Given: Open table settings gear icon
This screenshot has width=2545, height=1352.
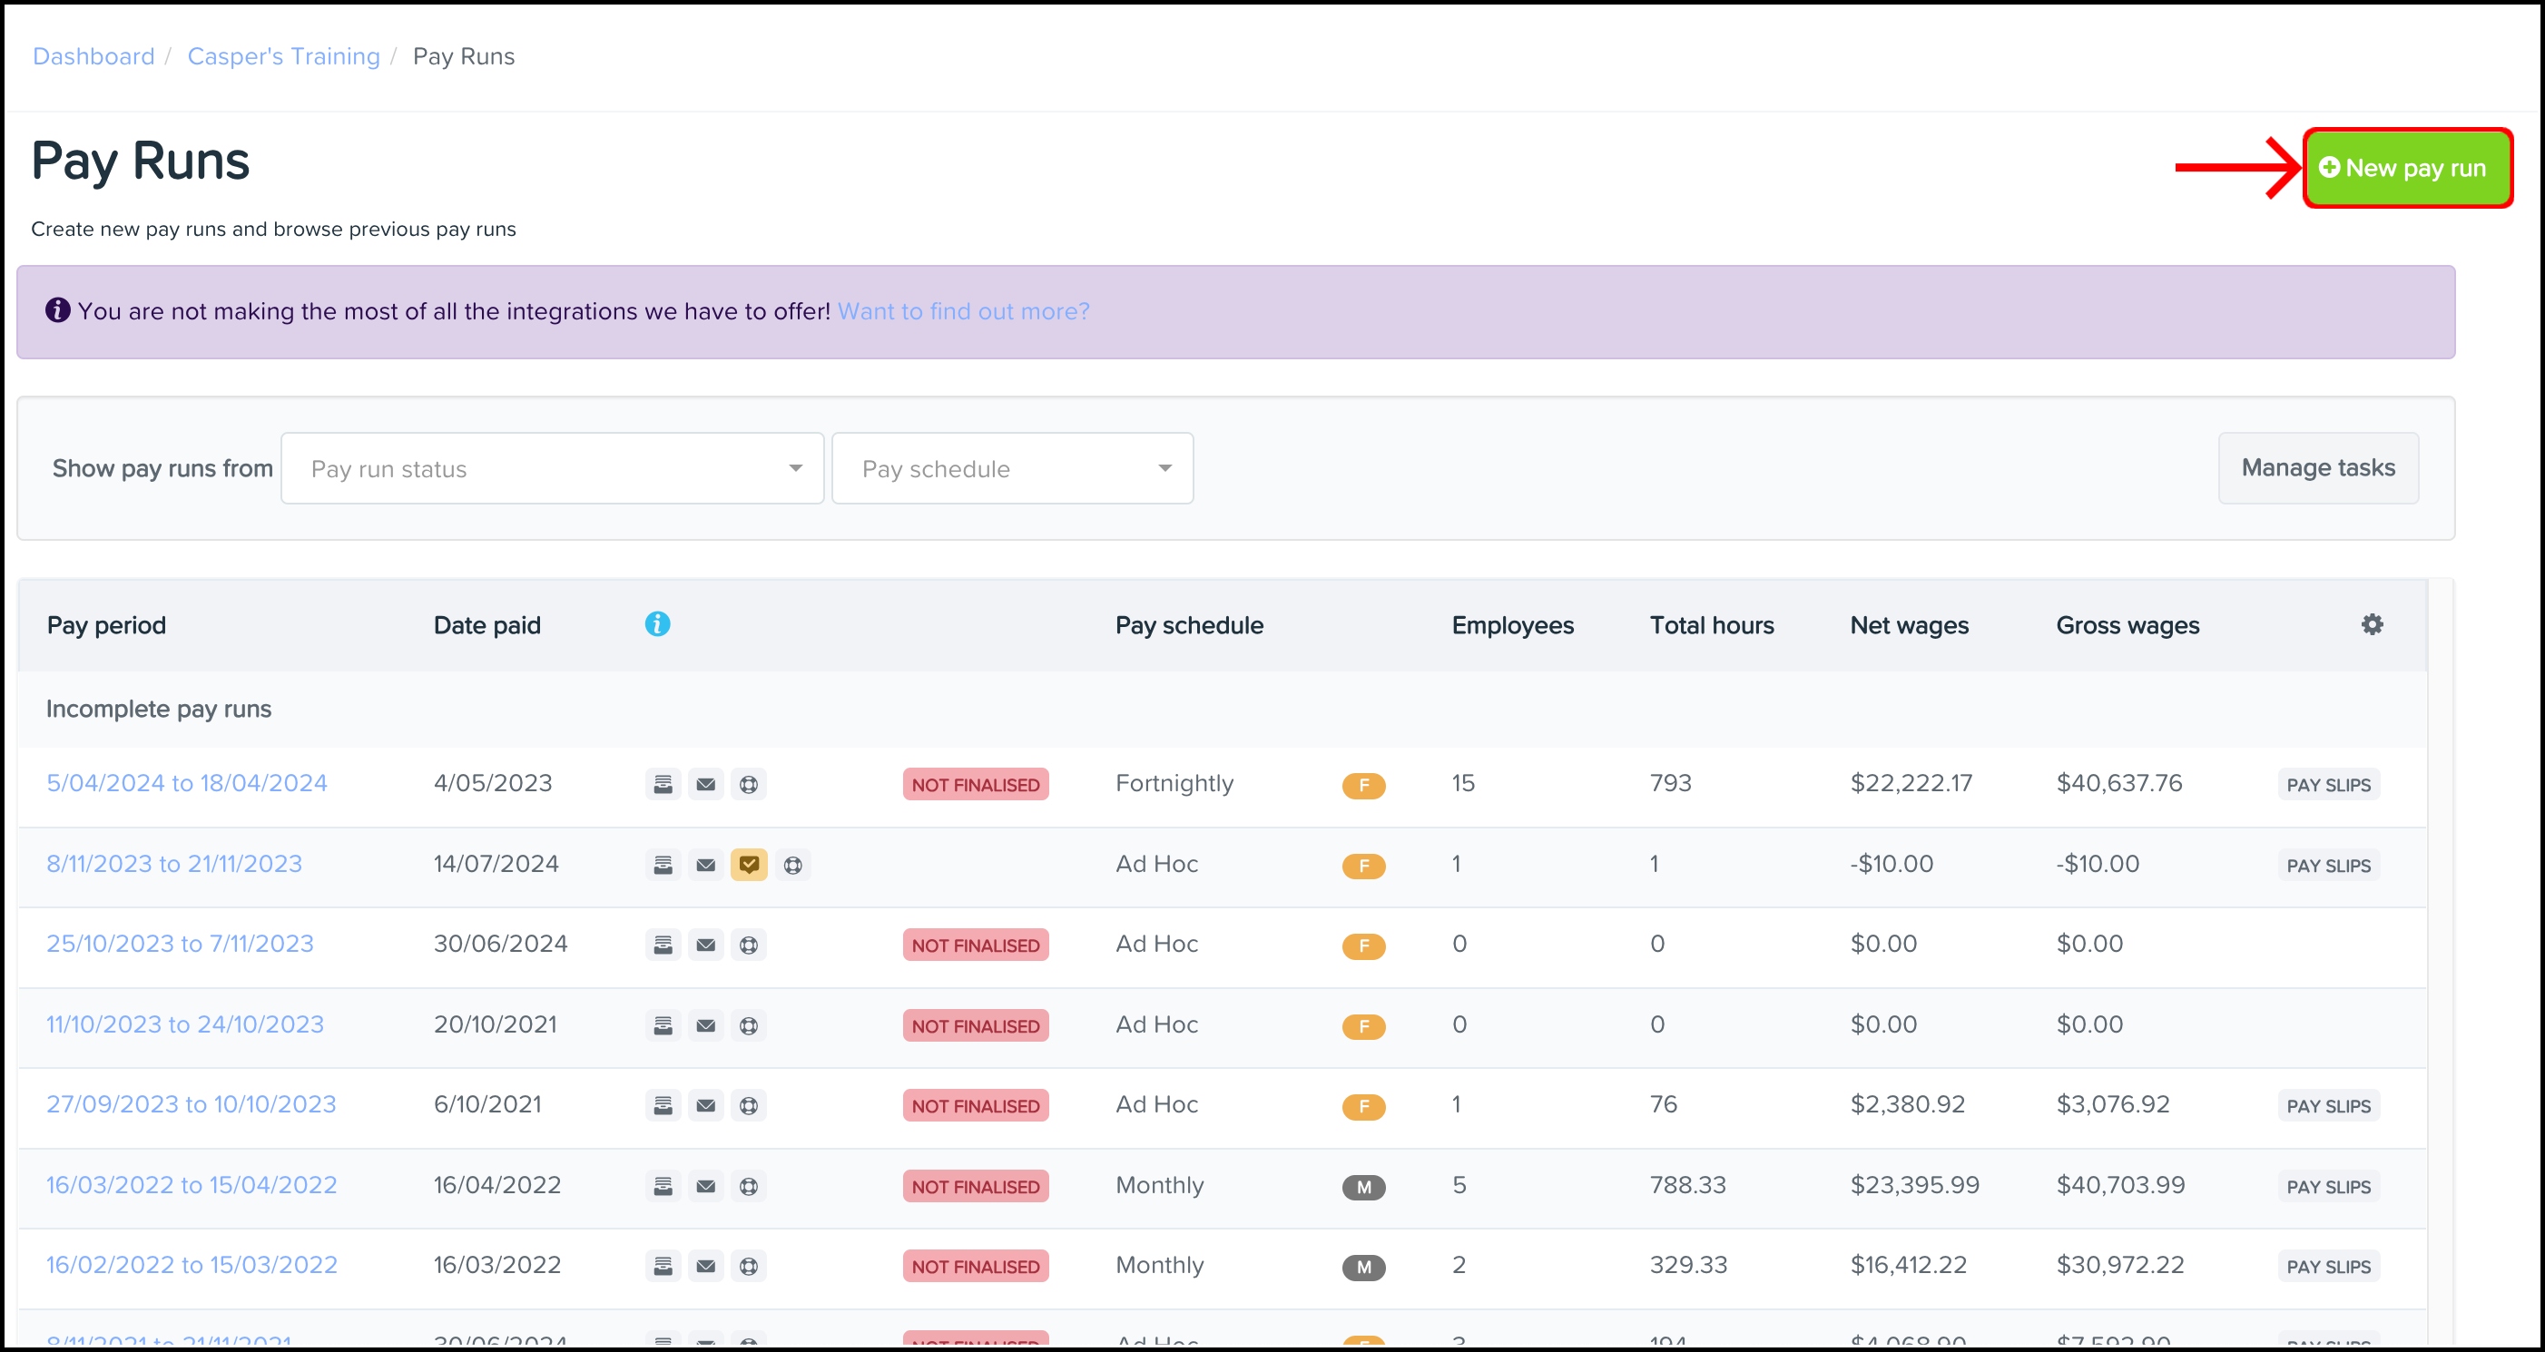Looking at the screenshot, I should (x=2371, y=624).
